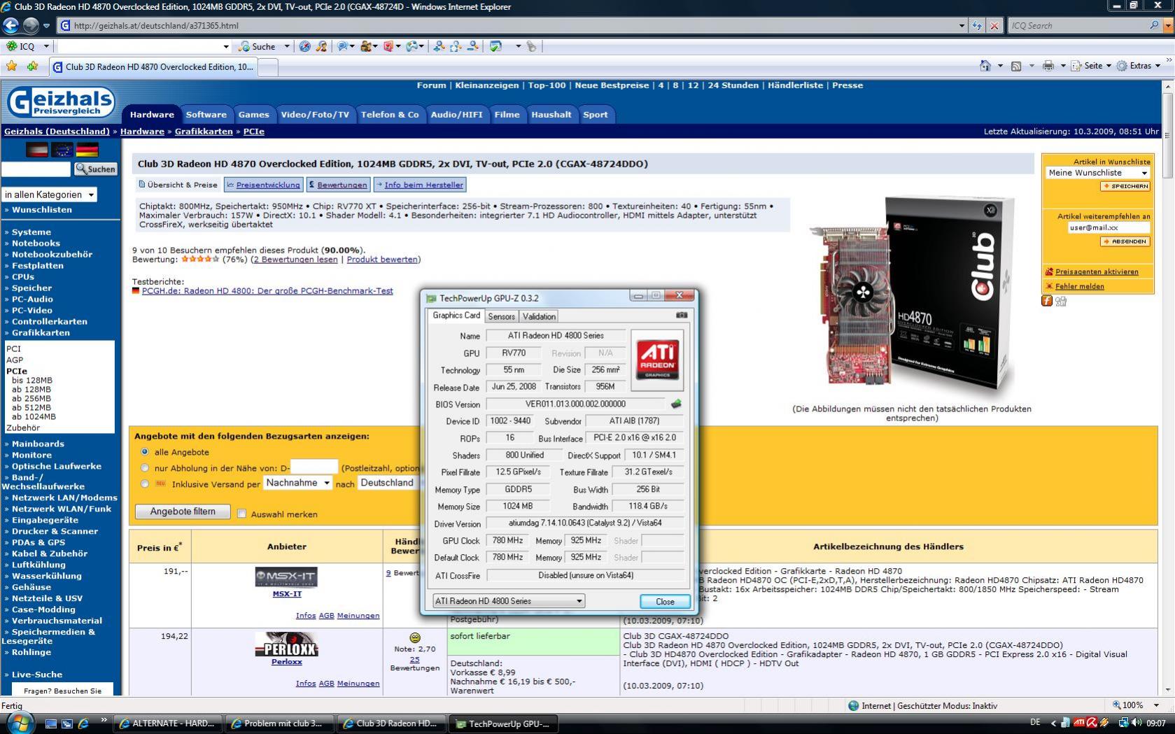Screen dimensions: 1175x734
Task: Select 'nur Abholung in der Nähe' radio button
Action: coord(145,467)
